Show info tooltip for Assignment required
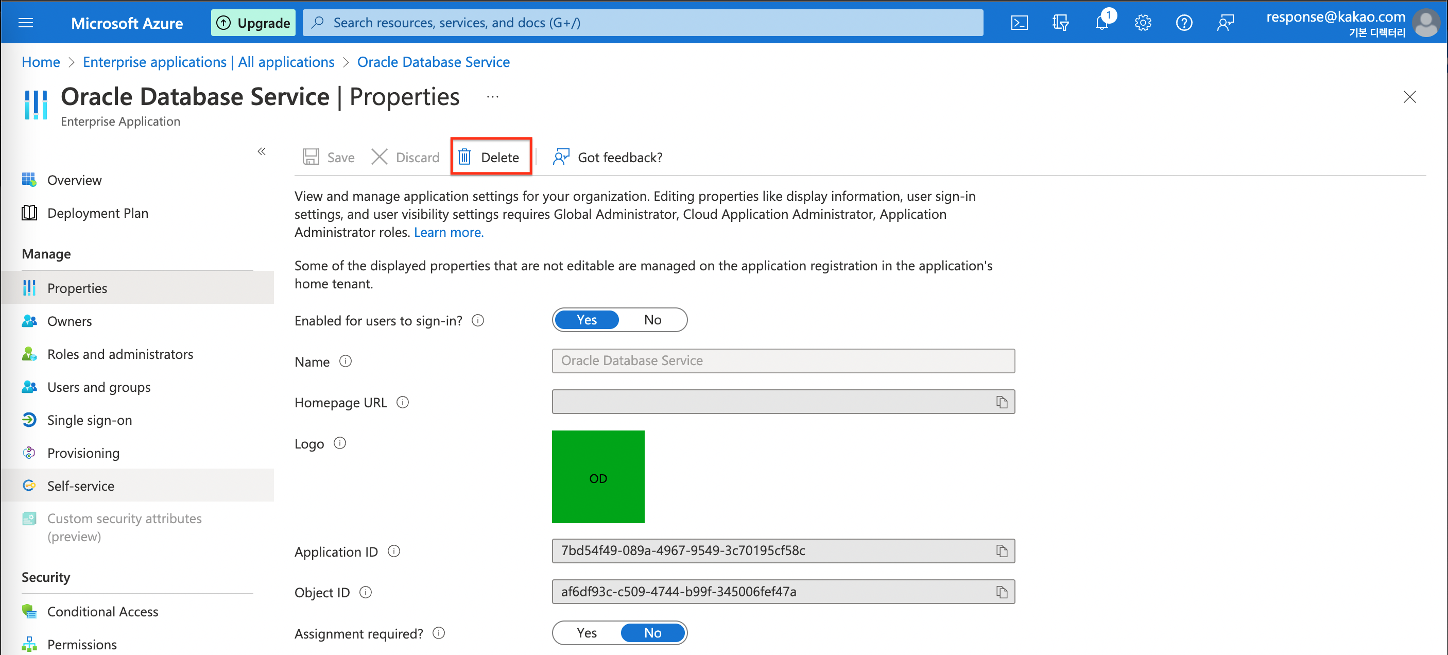 438,633
